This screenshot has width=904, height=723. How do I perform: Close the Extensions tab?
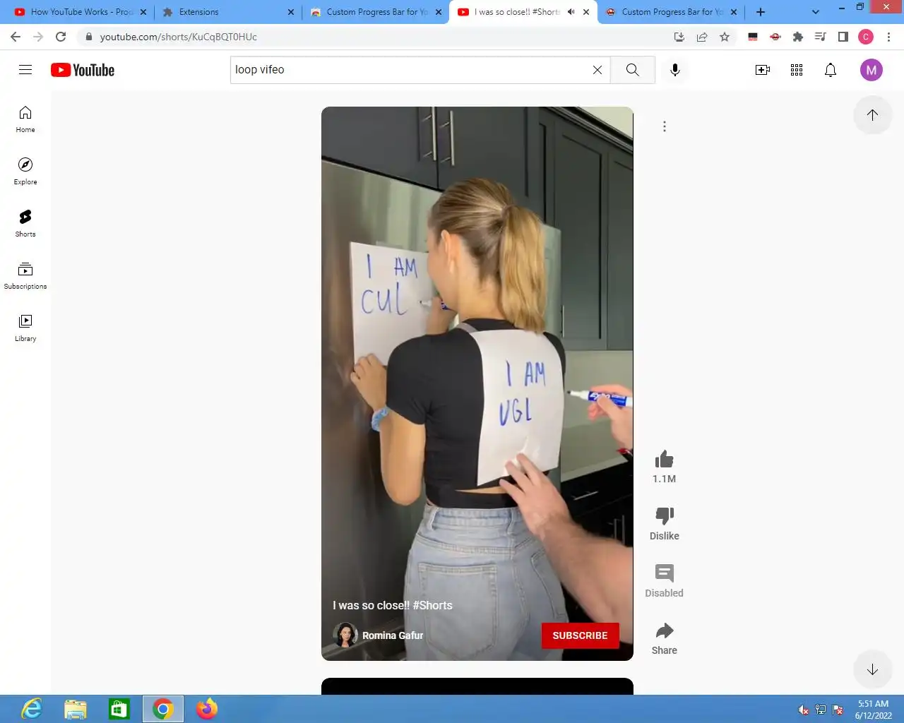click(291, 12)
